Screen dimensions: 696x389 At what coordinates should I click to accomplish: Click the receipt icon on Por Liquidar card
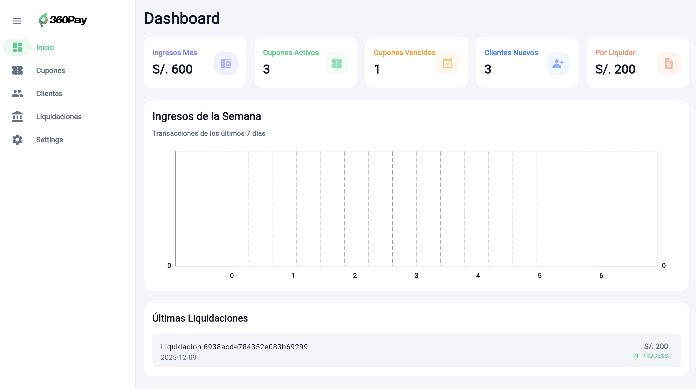point(668,64)
